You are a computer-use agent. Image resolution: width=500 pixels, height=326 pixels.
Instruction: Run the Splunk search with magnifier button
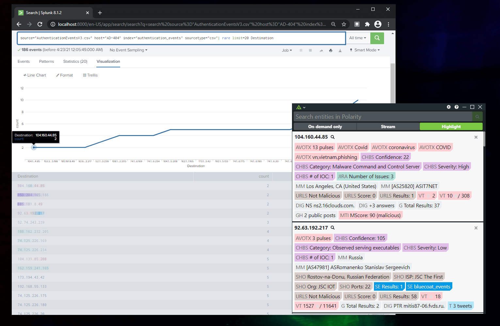click(377, 38)
